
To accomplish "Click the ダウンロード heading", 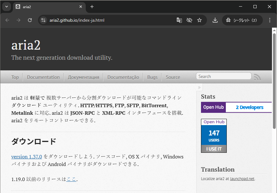I will click(34, 141).
